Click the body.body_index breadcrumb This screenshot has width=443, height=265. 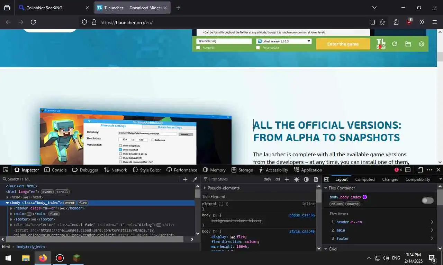[x=31, y=247]
